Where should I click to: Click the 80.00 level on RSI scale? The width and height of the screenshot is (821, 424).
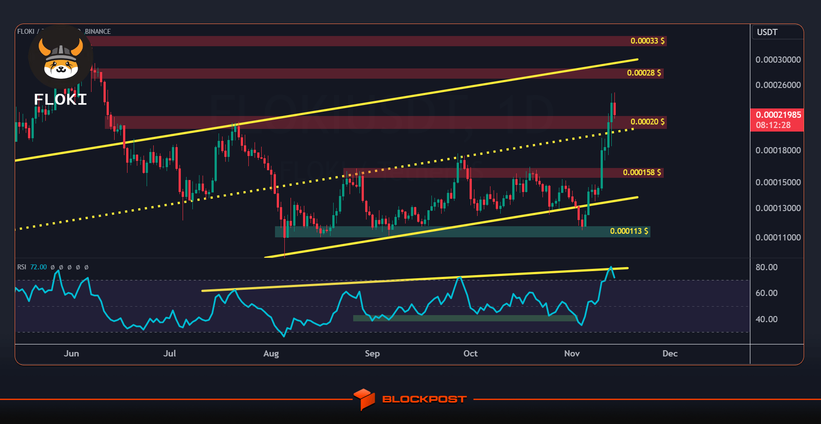click(766, 267)
